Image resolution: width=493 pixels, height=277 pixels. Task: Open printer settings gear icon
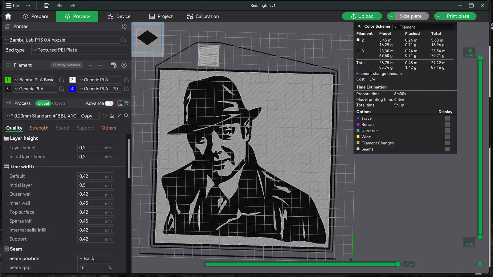click(x=124, y=26)
